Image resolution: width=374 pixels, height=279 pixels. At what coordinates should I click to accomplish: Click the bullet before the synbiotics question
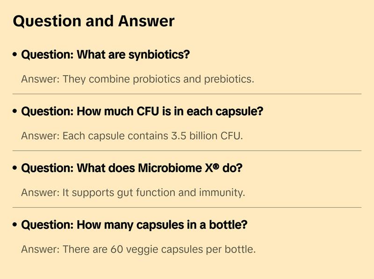[x=15, y=55]
